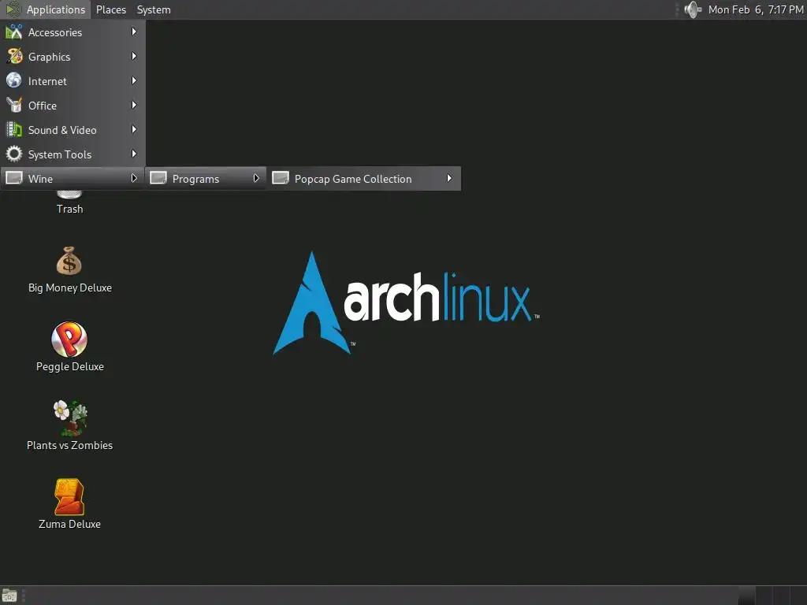This screenshot has width=807, height=605.
Task: Select the Trash desktop label
Action: click(69, 209)
